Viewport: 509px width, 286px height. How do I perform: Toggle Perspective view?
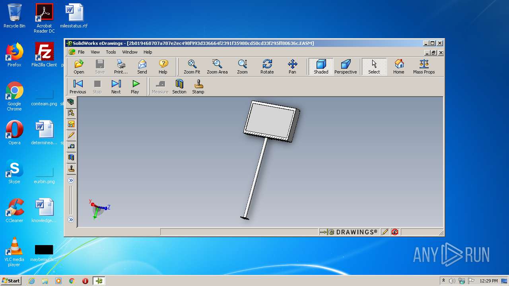[346, 66]
